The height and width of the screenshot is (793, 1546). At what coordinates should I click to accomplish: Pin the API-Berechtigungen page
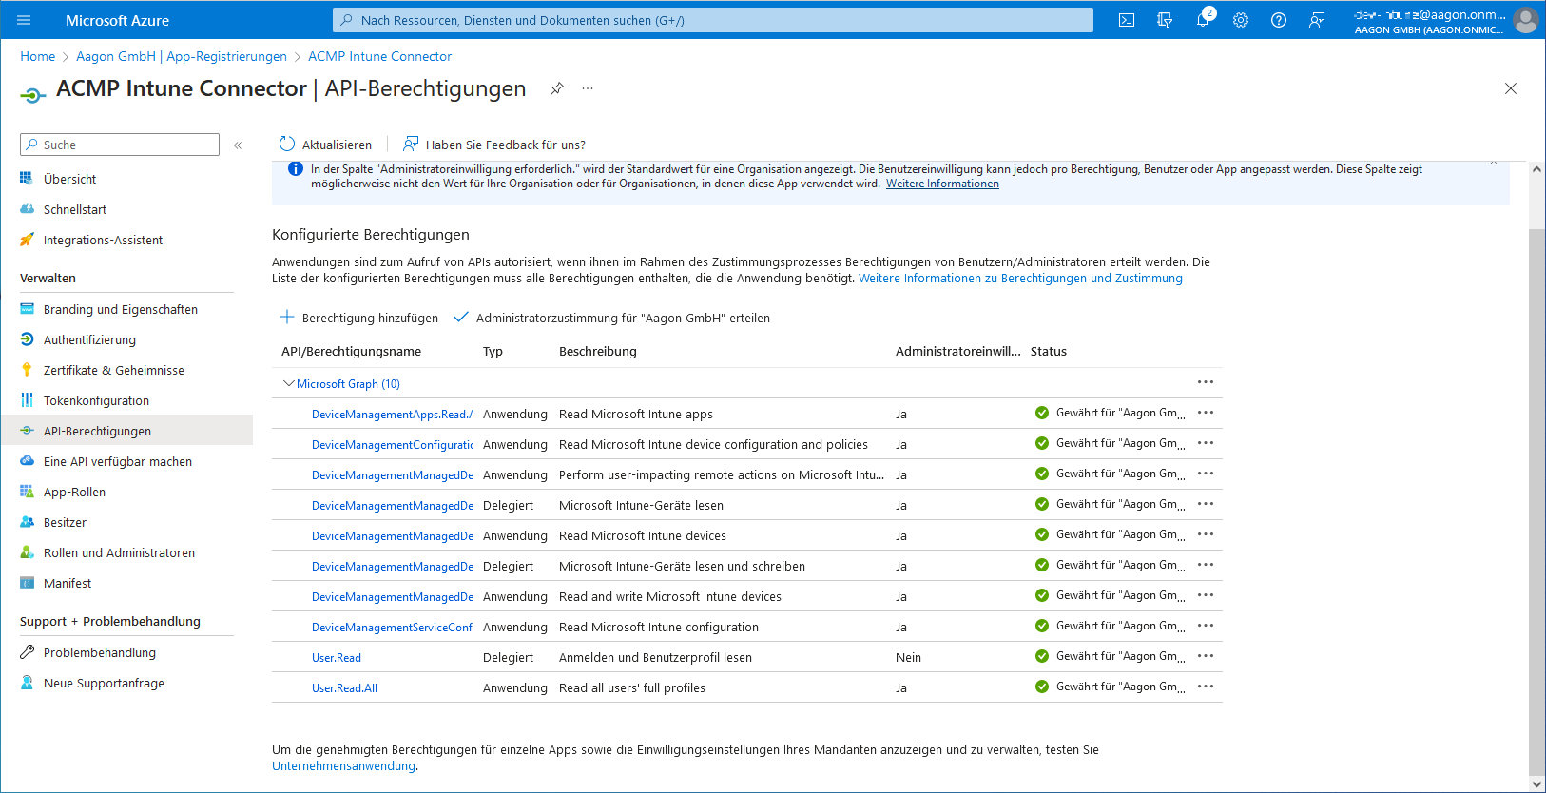tap(557, 88)
